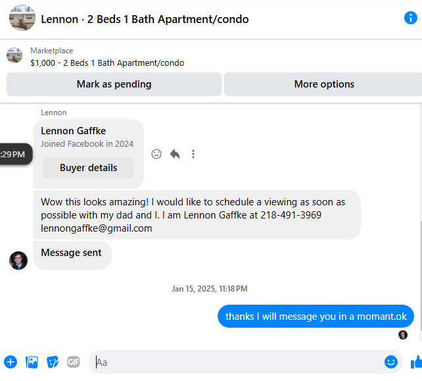This screenshot has height=381, width=422.
Task: View Buyer details for Lennon Gaffke
Action: (x=88, y=168)
